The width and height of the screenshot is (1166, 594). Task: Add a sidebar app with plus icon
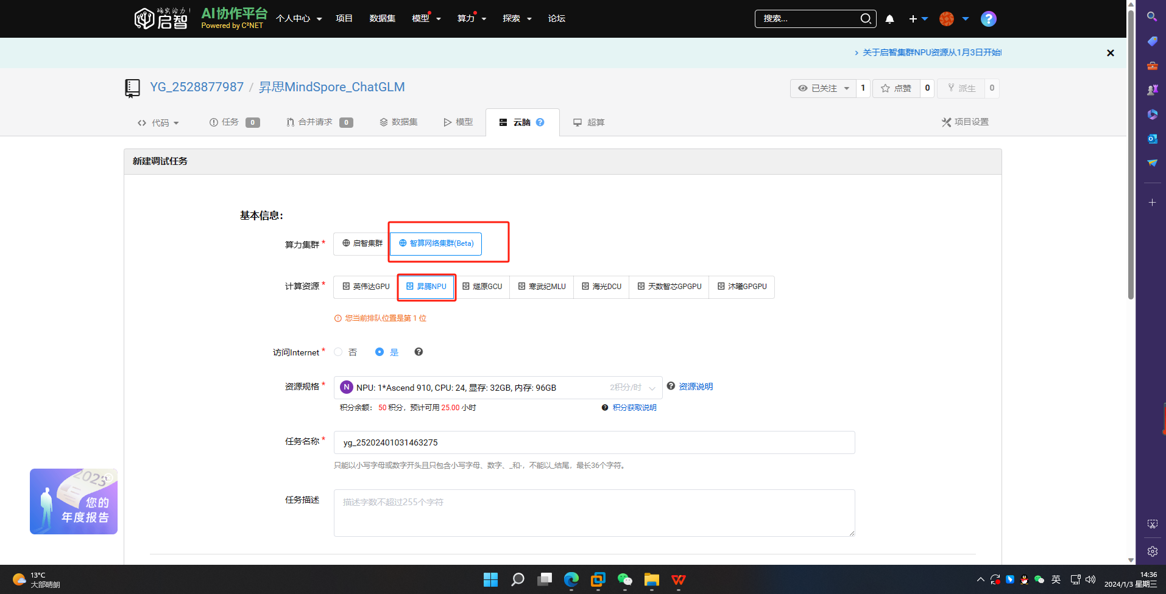coord(1151,202)
